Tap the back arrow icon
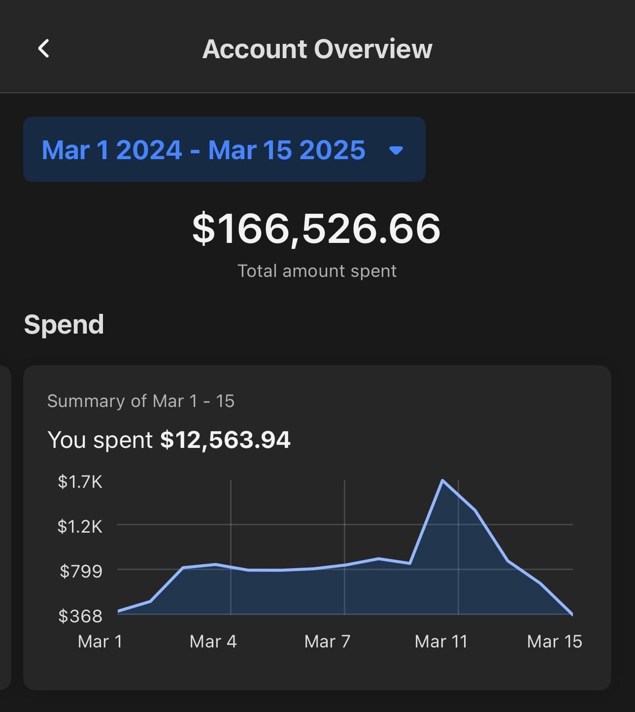635x712 pixels. [x=44, y=49]
